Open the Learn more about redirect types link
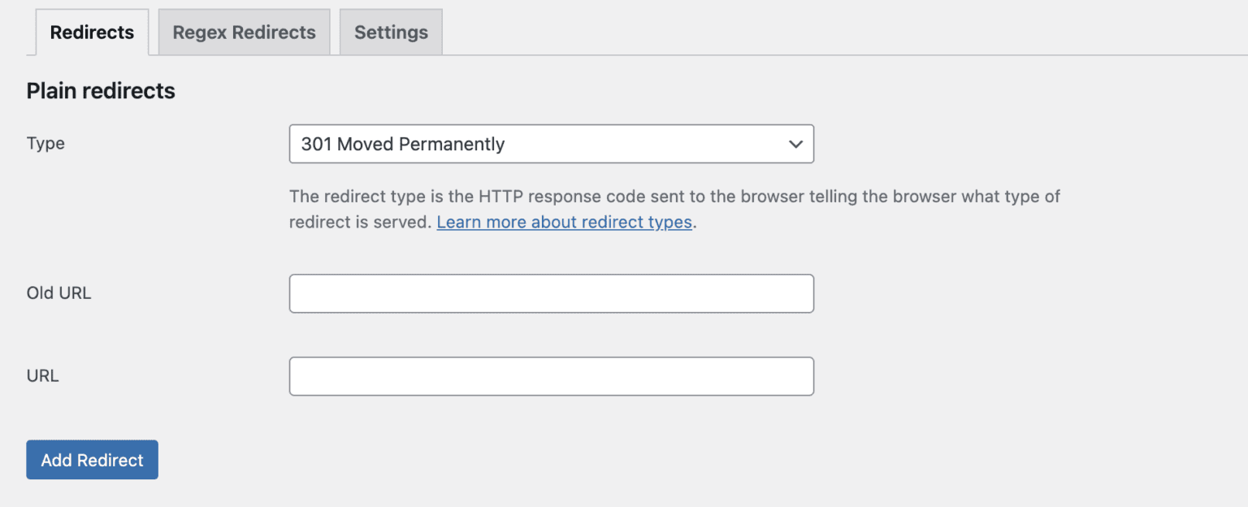 pyautogui.click(x=564, y=222)
